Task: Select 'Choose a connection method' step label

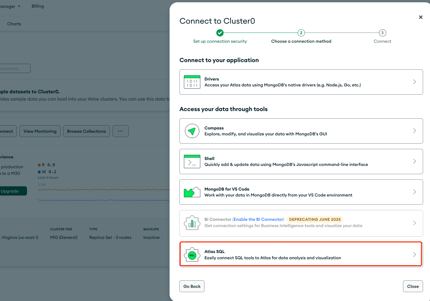Action: (301, 41)
